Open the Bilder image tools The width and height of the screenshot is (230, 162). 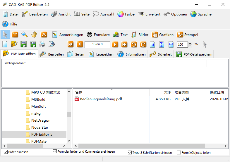140,35
